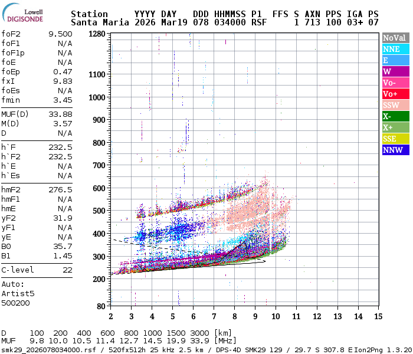Select the SSE yellow legend box
This screenshot has height=354, width=413.
click(x=394, y=139)
